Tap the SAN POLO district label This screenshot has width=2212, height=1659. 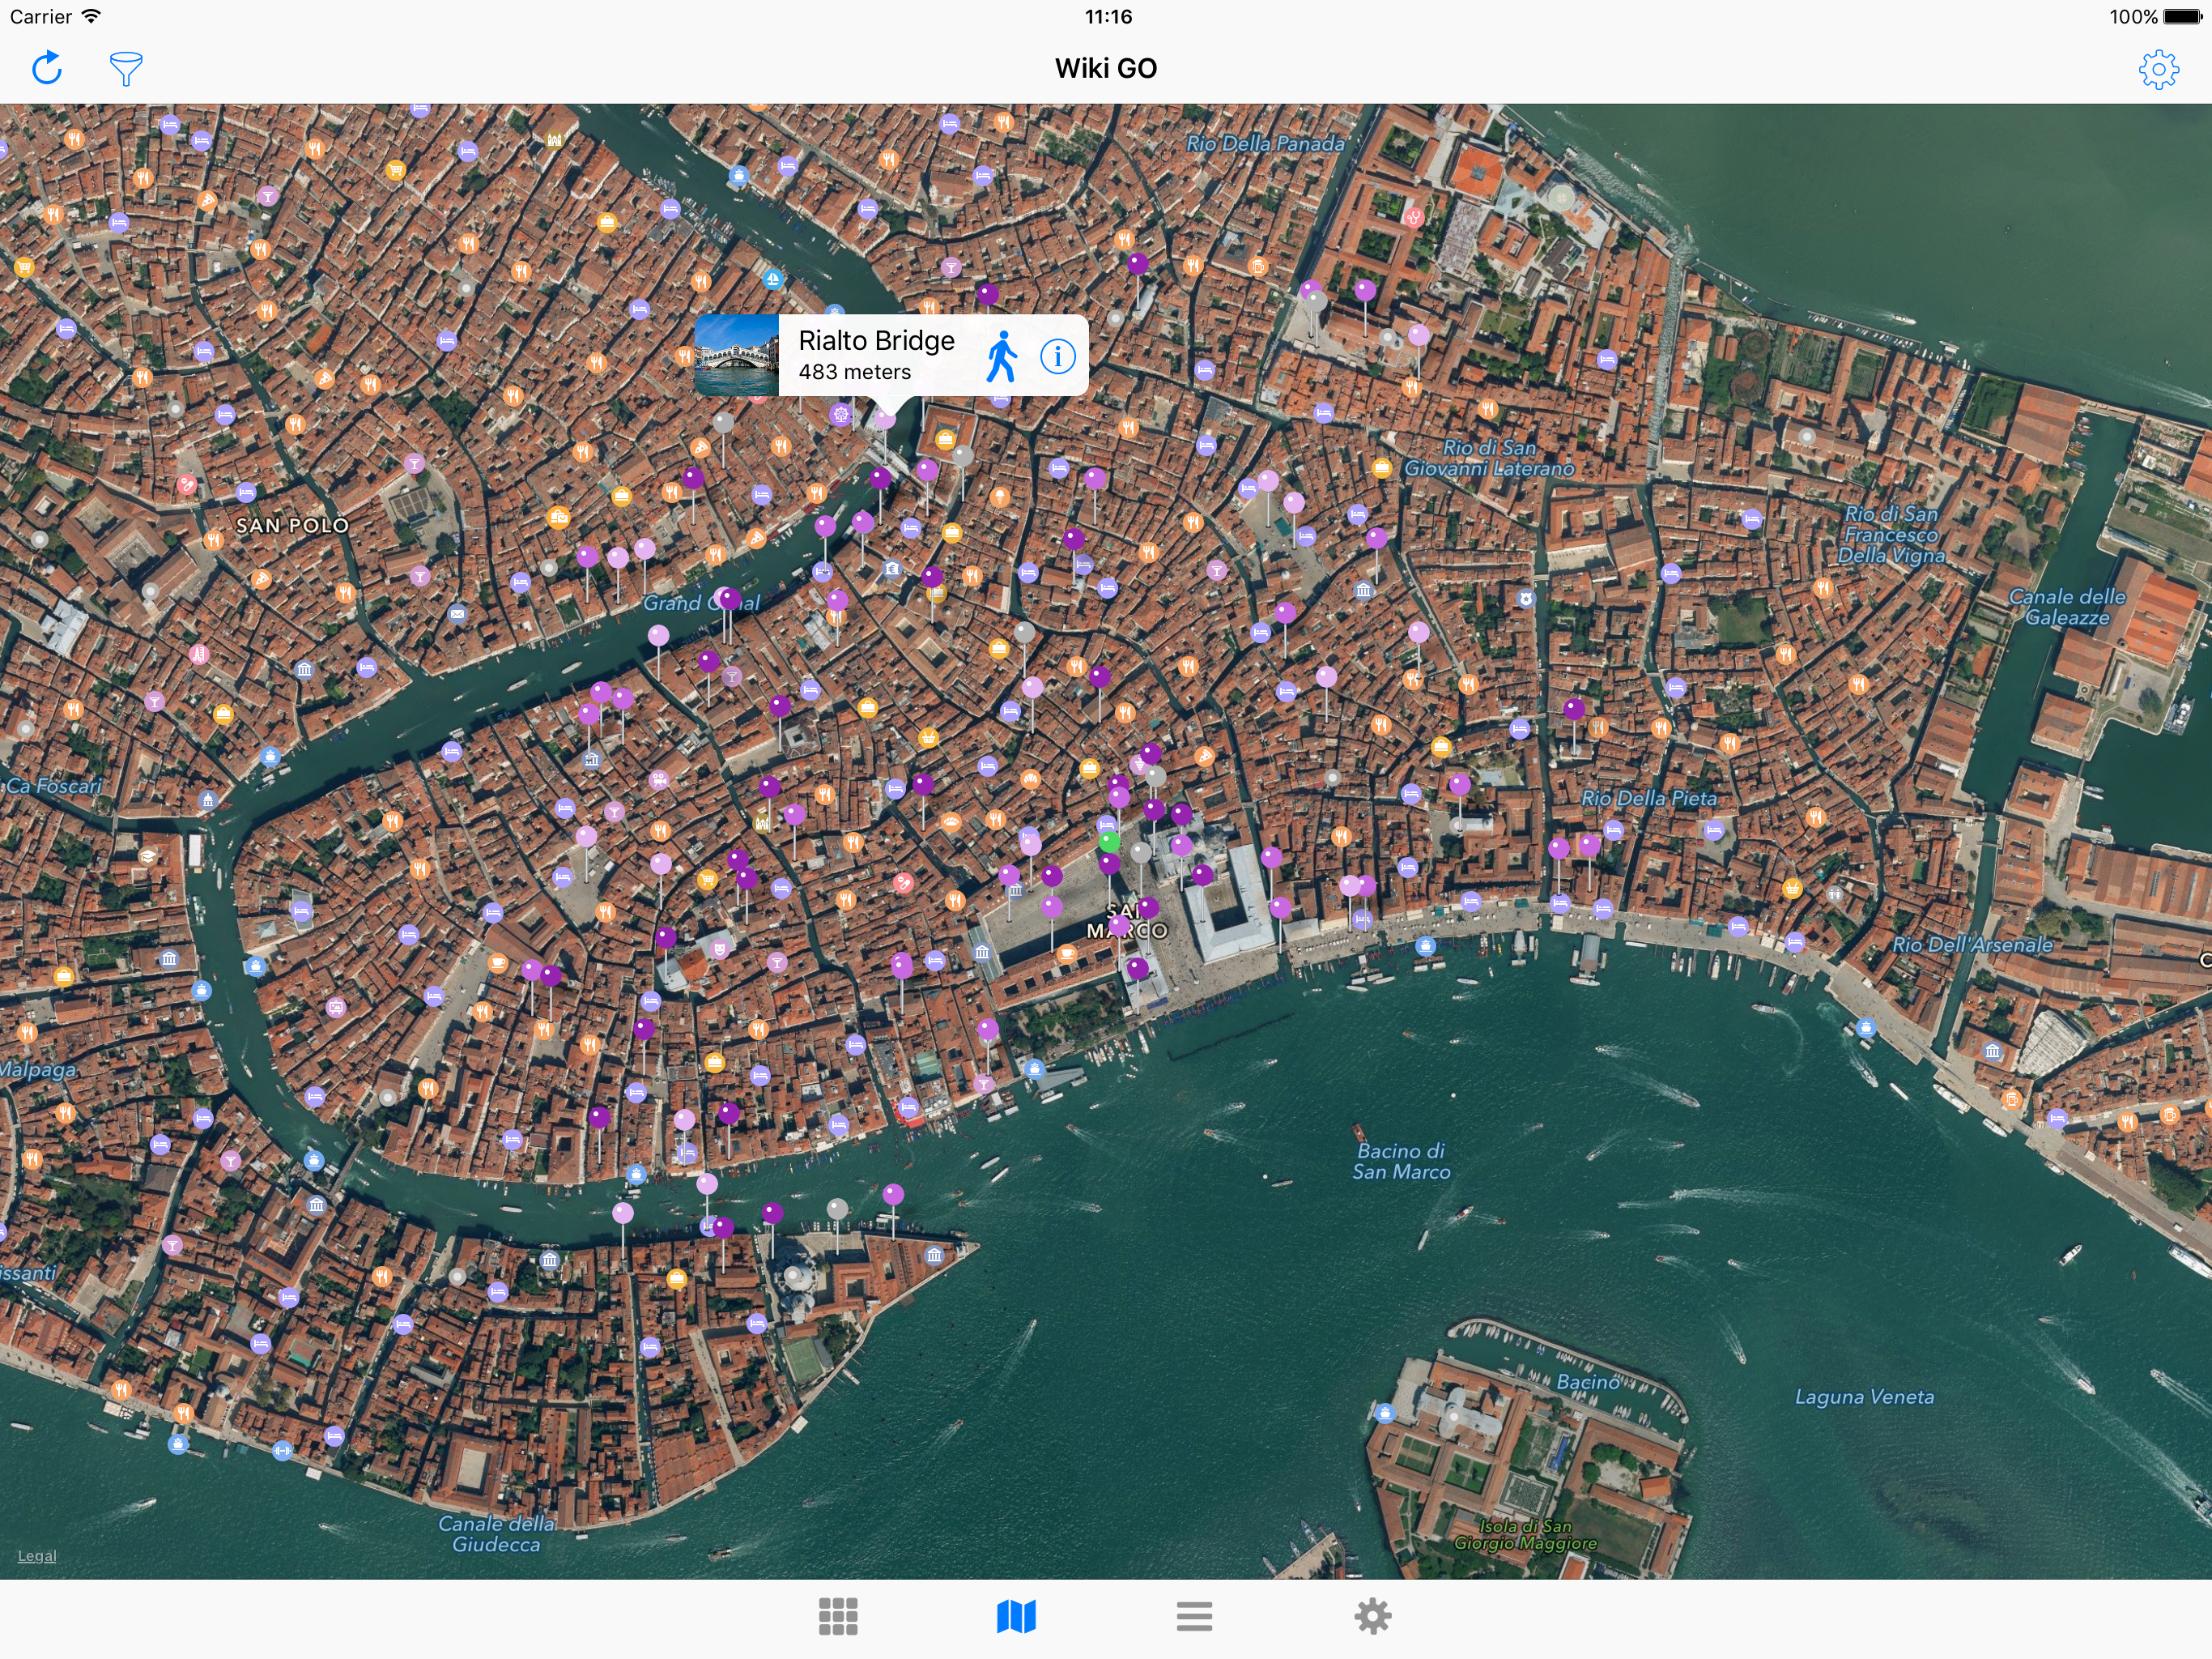click(292, 525)
